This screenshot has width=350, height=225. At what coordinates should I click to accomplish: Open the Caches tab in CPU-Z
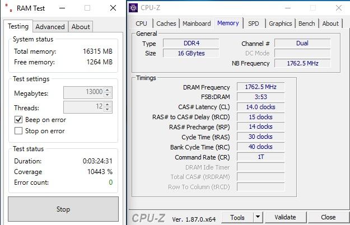(x=166, y=24)
